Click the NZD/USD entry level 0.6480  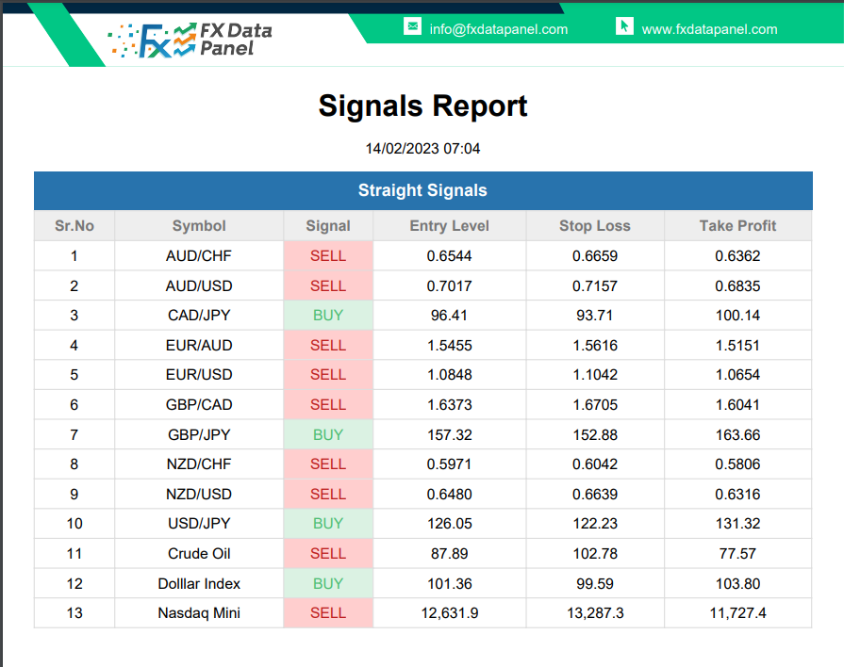450,494
